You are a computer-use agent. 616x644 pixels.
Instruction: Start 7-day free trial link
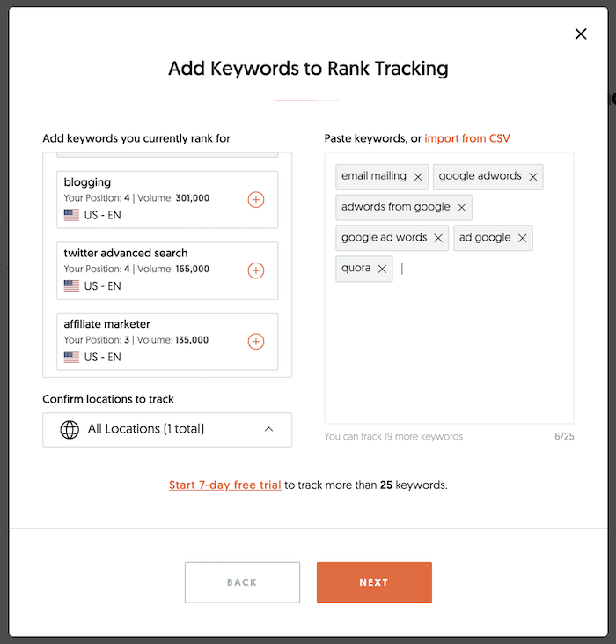click(x=225, y=485)
